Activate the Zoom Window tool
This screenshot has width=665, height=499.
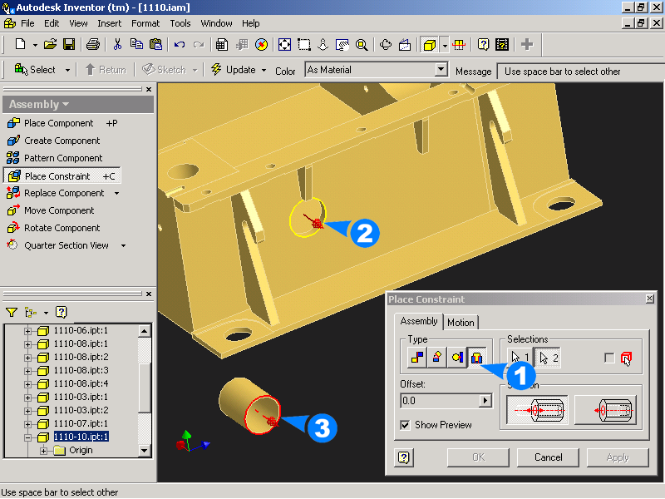[304, 44]
